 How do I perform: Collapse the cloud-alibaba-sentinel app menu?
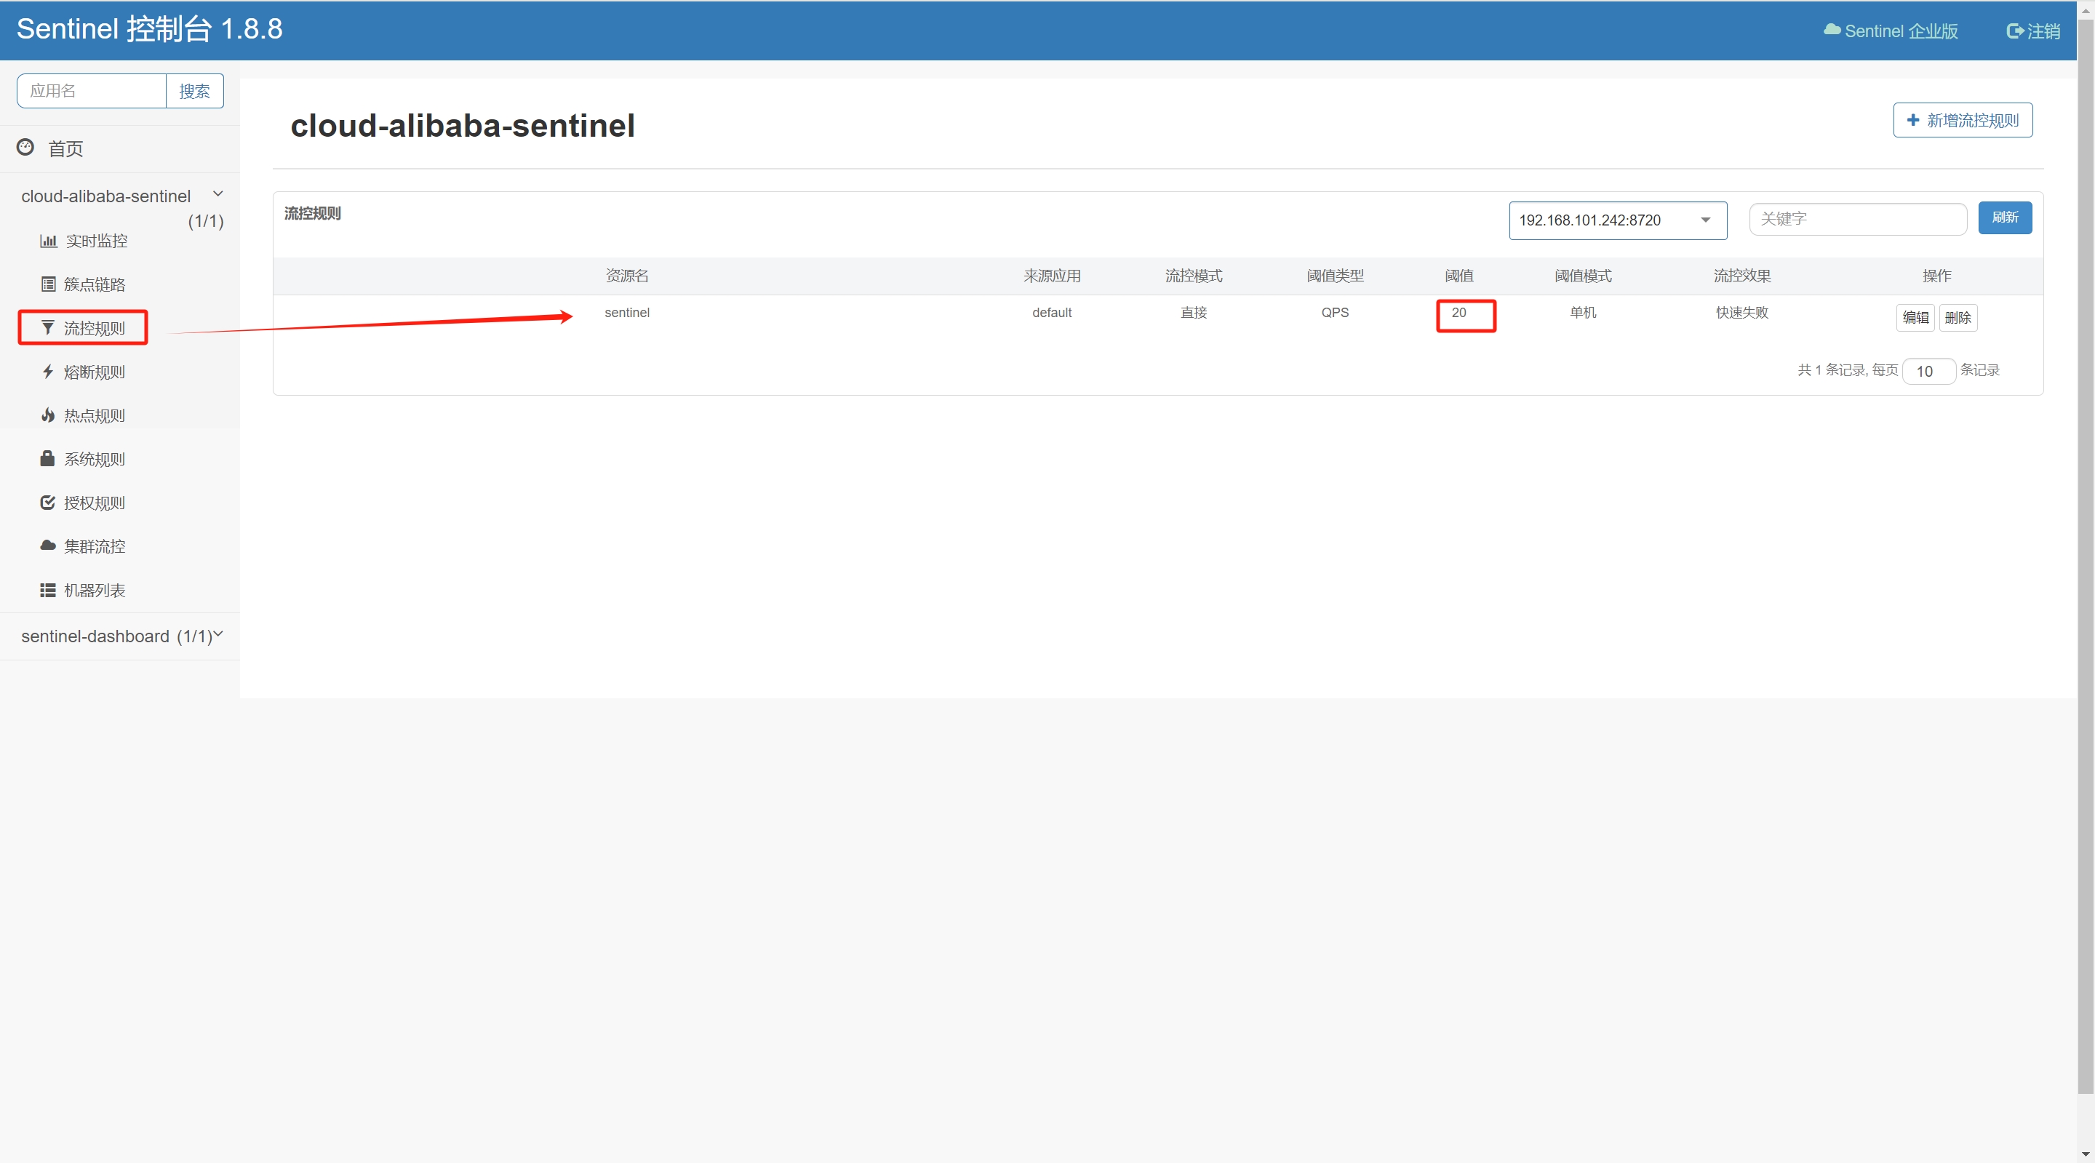coord(218,193)
